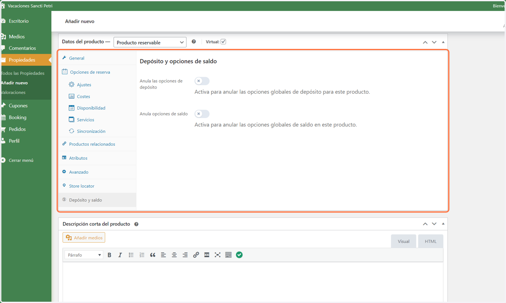Open the Propiedades menu item
The image size is (506, 303).
(26, 60)
